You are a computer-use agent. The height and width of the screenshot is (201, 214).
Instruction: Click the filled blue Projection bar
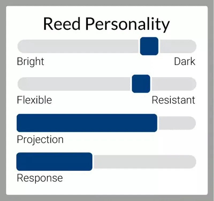87,123
